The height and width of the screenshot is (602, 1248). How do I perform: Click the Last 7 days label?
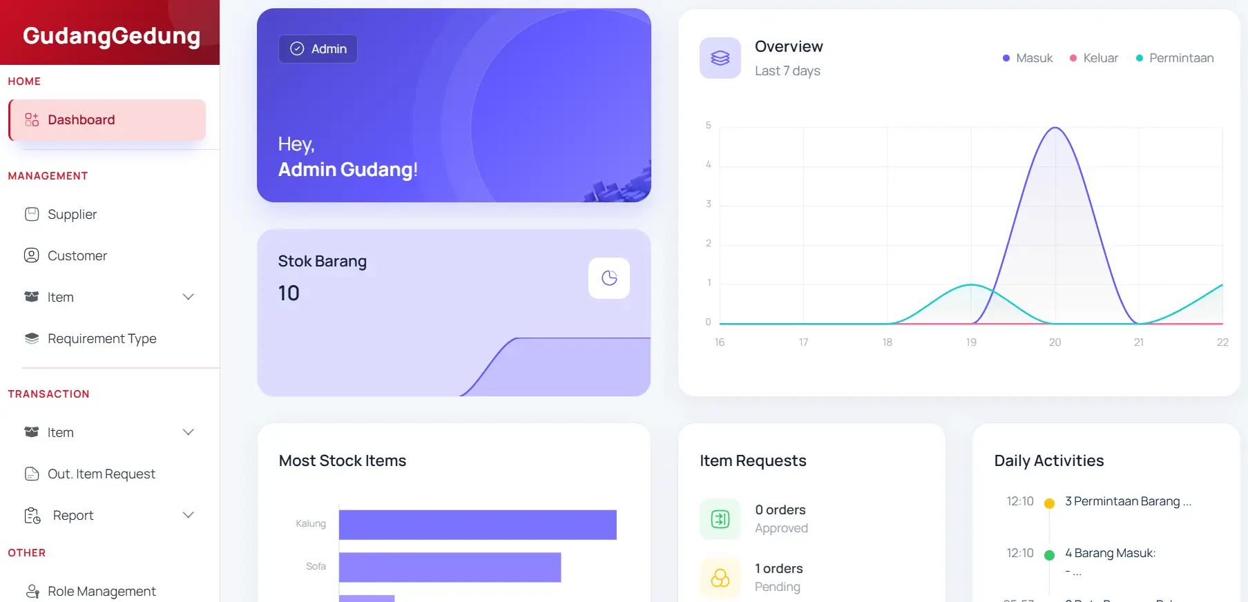[787, 70]
